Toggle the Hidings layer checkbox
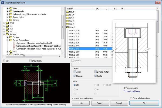This screenshot has width=162, height=108. click(75, 76)
